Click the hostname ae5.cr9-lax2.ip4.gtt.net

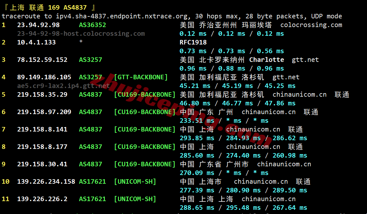[x=64, y=86]
